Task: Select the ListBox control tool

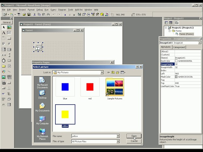Action: pyautogui.click(x=9, y=49)
